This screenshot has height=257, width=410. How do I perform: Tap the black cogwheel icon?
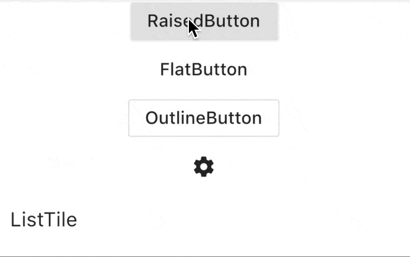tap(204, 167)
